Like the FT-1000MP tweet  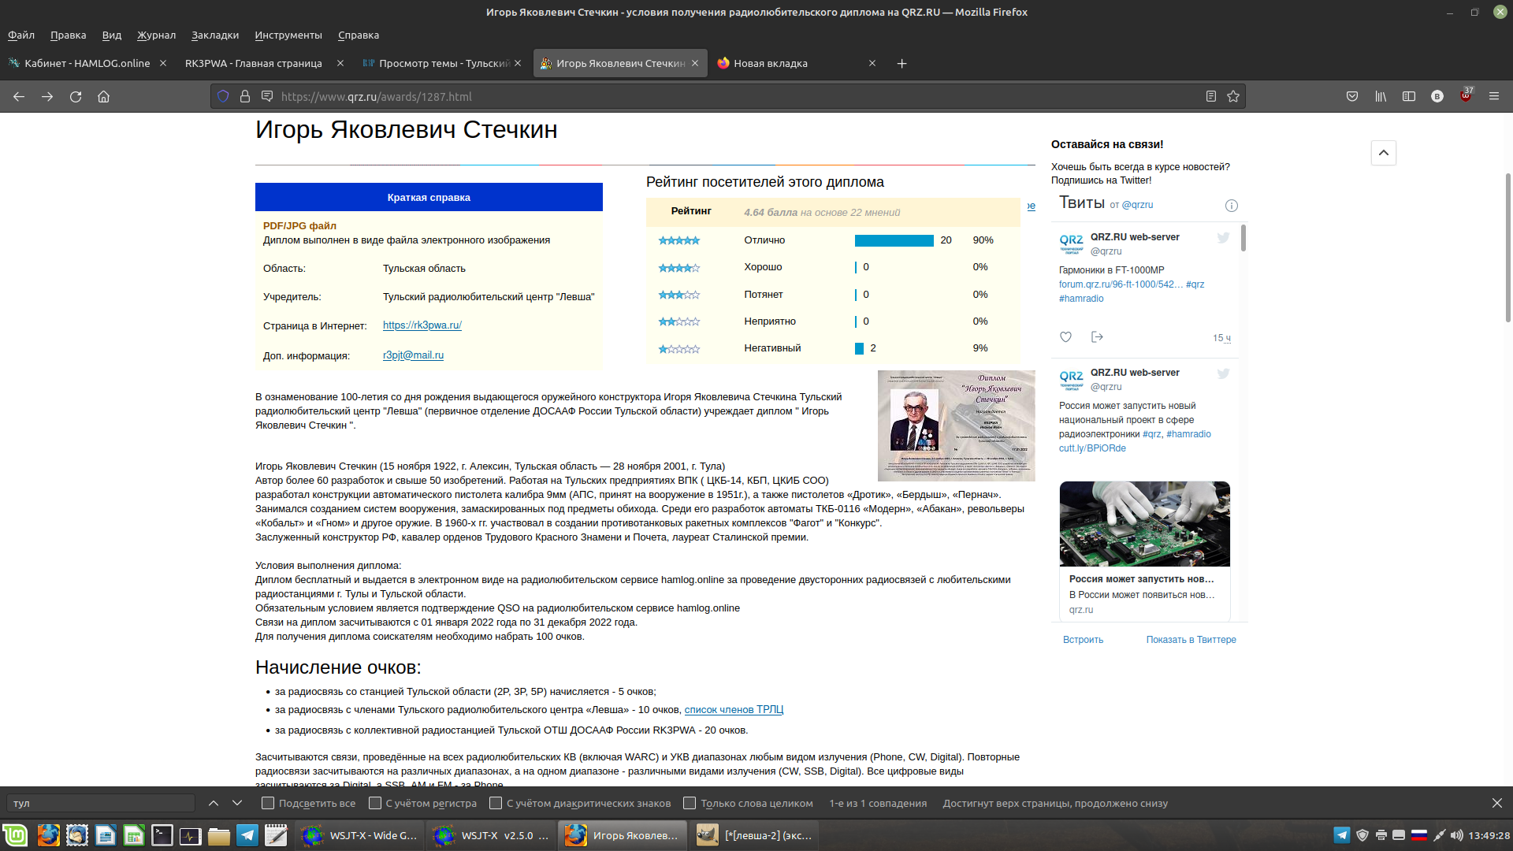pyautogui.click(x=1065, y=337)
